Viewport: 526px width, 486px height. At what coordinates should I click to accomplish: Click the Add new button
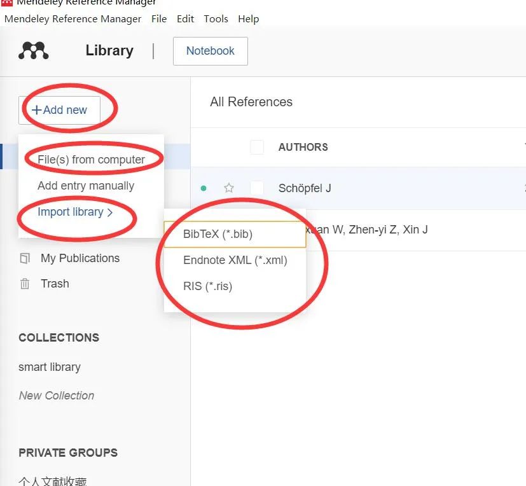[59, 110]
